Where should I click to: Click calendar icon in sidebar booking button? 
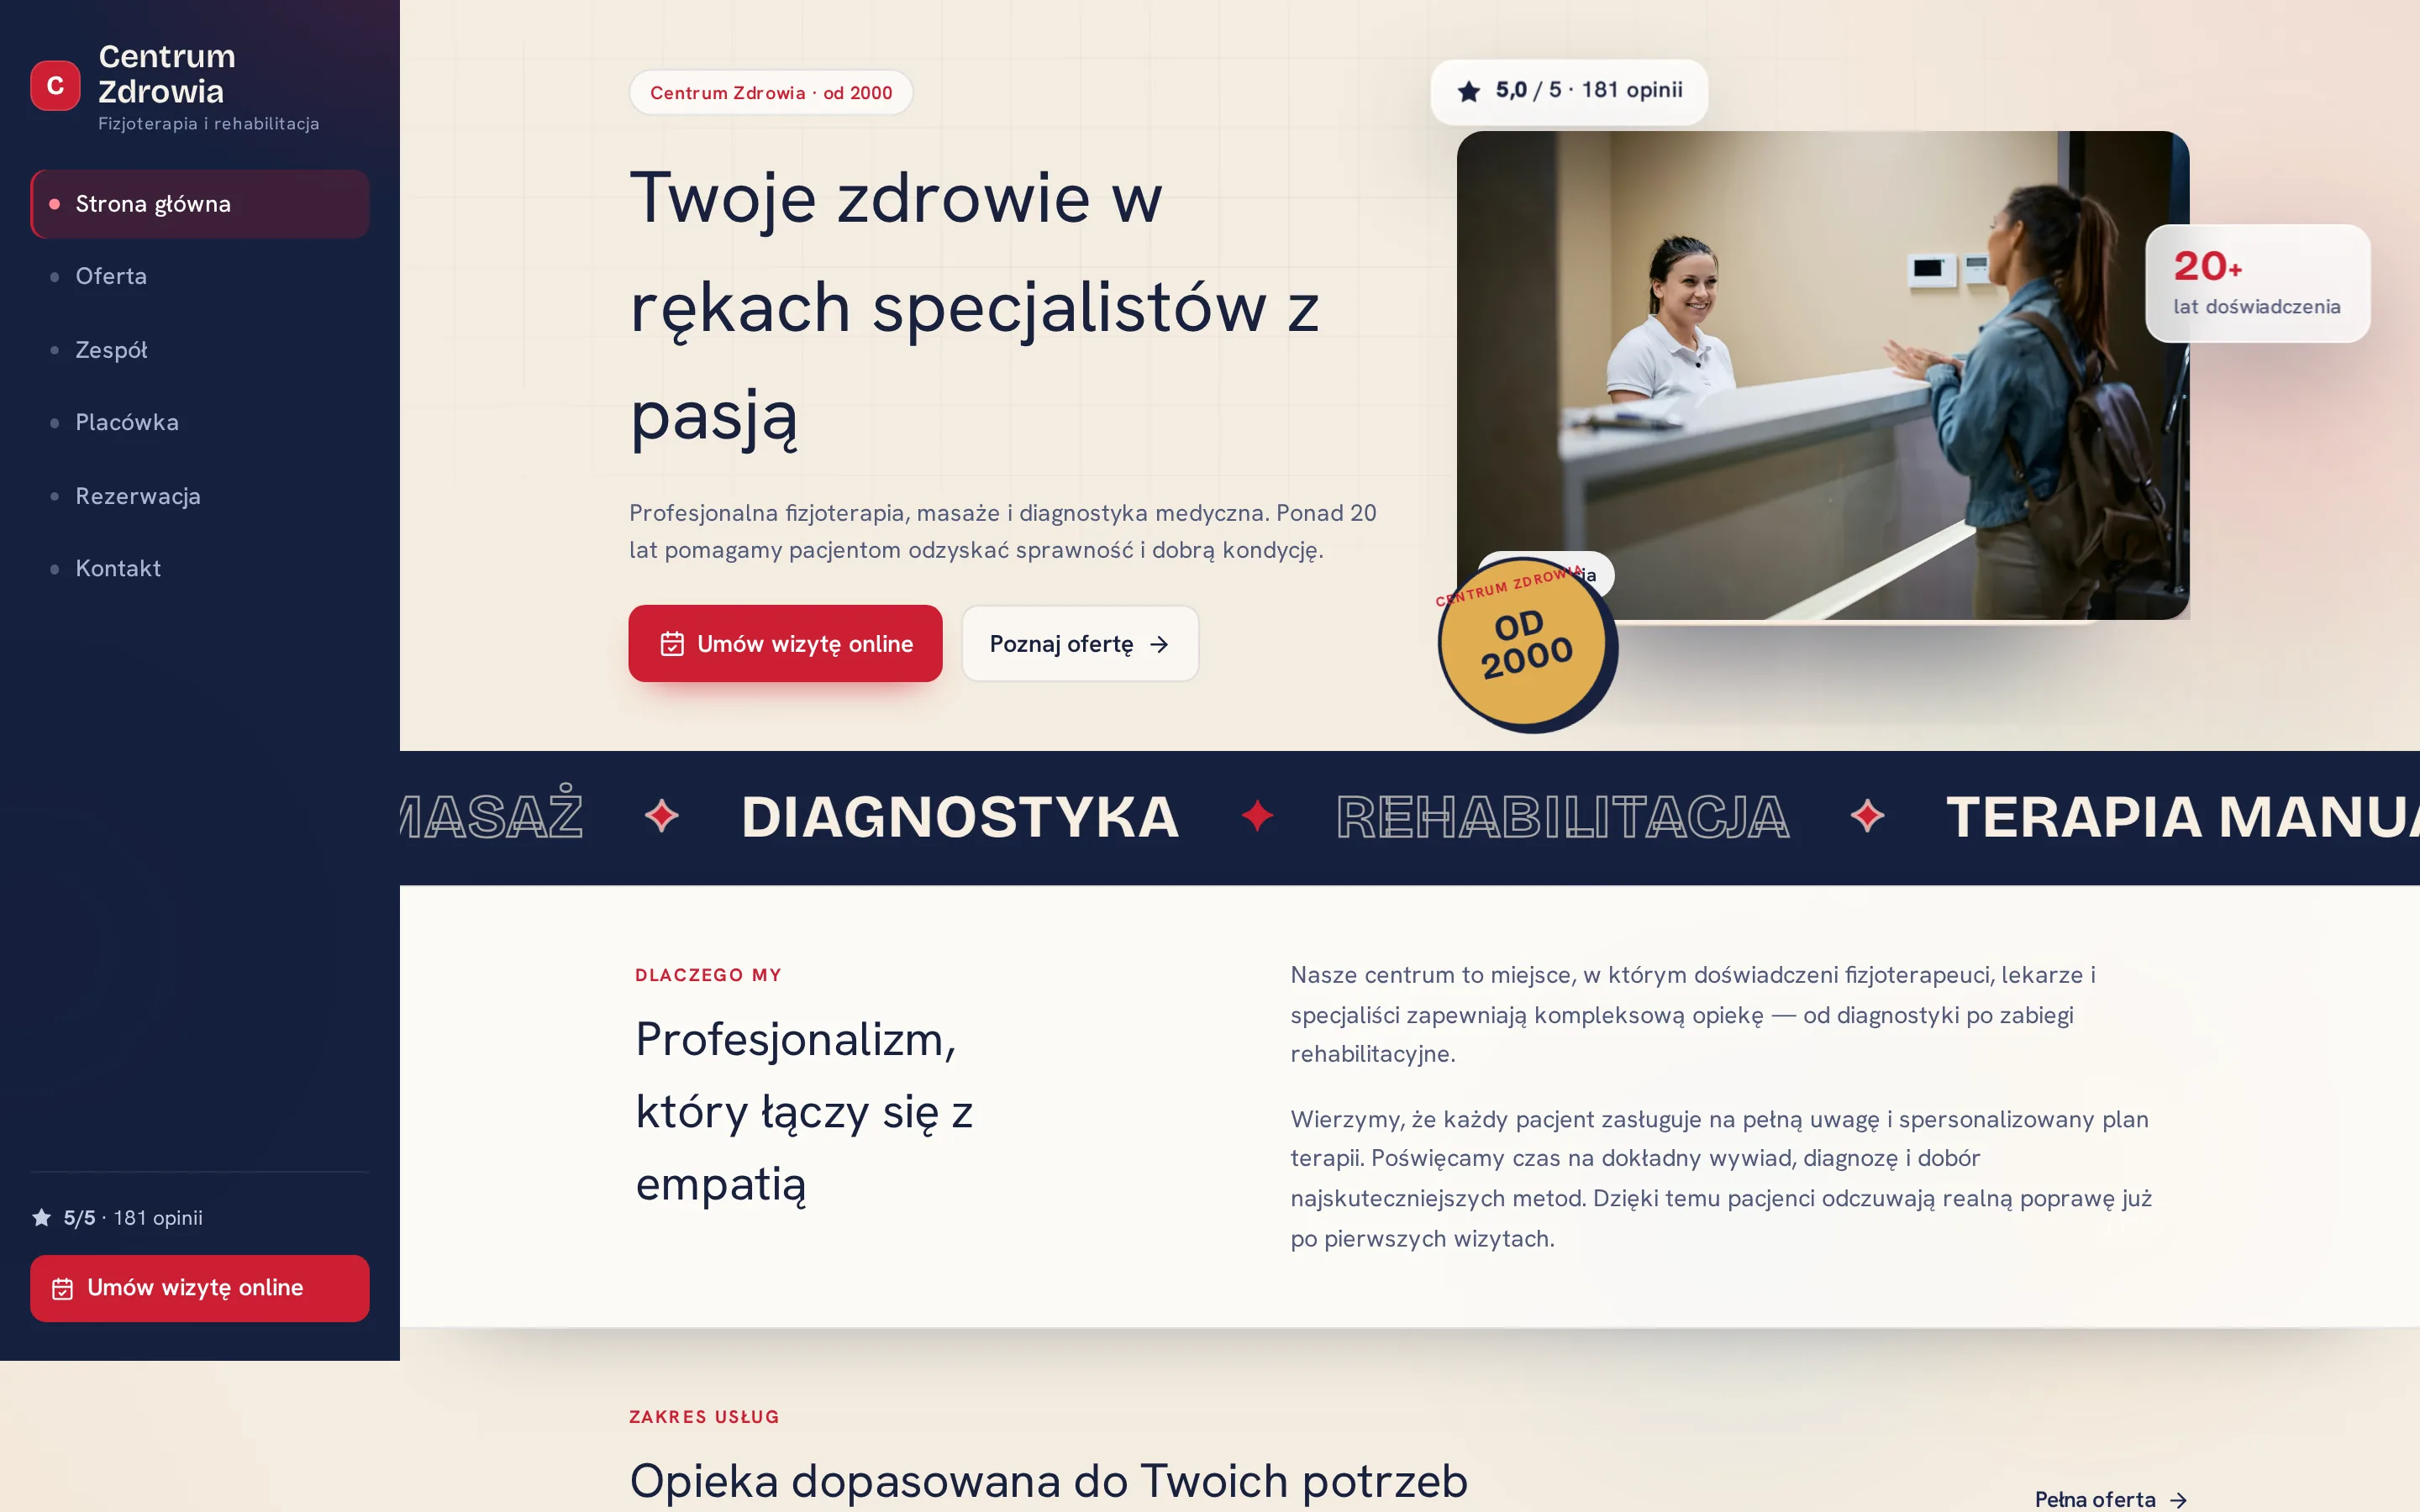point(62,1289)
